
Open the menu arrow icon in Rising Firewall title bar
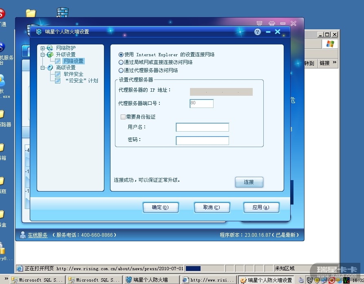click(x=259, y=24)
